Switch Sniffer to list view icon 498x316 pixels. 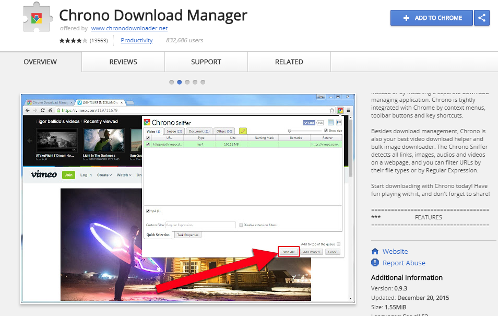pos(339,122)
